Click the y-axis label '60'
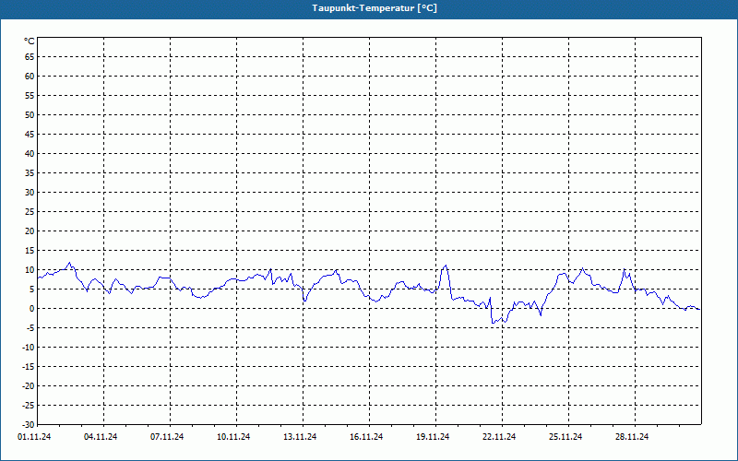This screenshot has width=738, height=461. pos(30,77)
